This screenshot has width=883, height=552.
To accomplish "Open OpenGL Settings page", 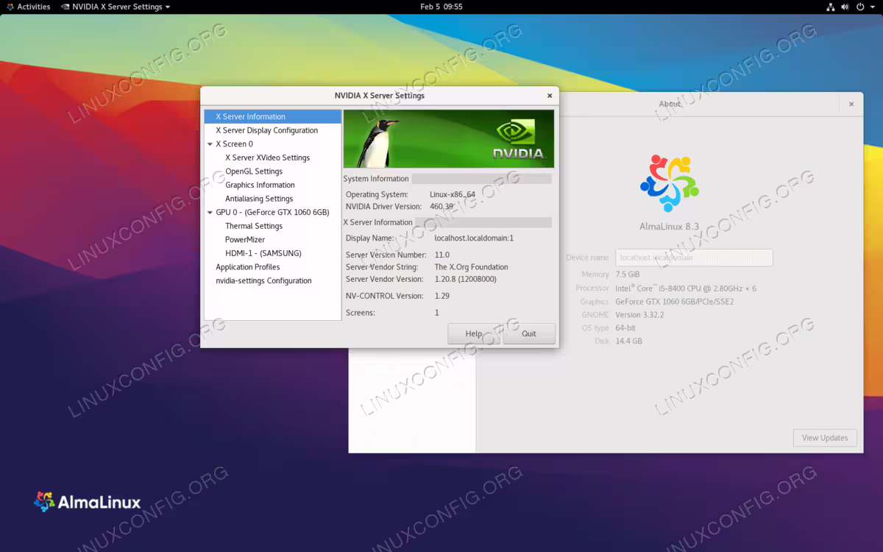I will [x=254, y=171].
